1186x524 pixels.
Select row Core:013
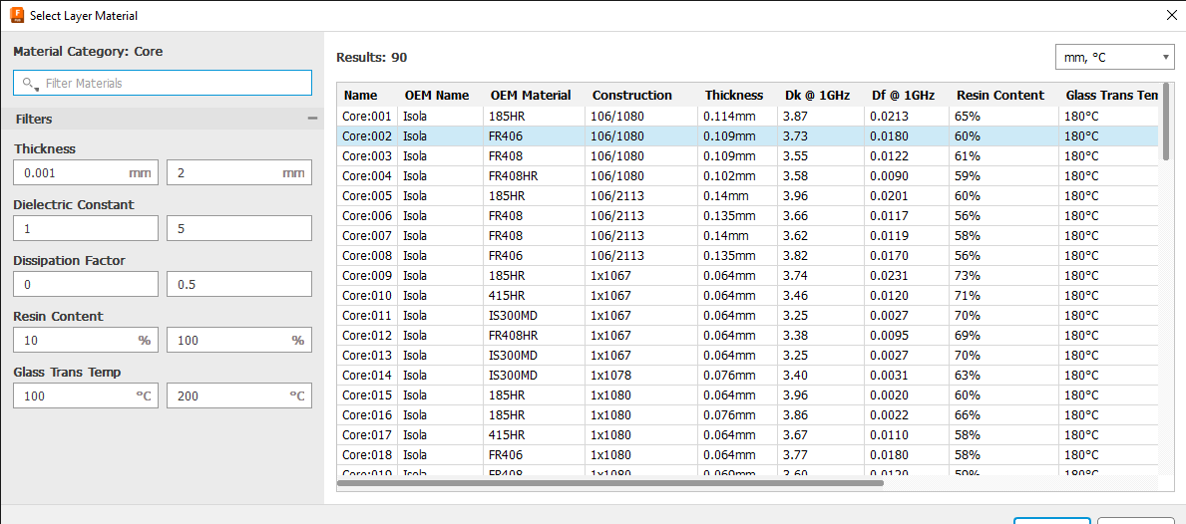point(747,355)
